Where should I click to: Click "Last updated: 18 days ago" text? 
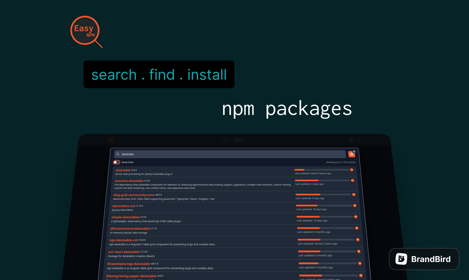[311, 209]
